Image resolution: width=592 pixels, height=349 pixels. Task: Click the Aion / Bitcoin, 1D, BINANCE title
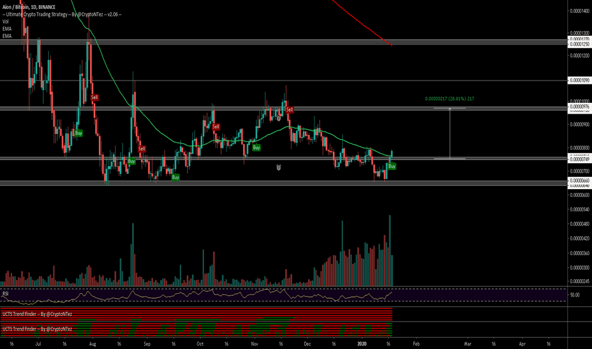29,7
